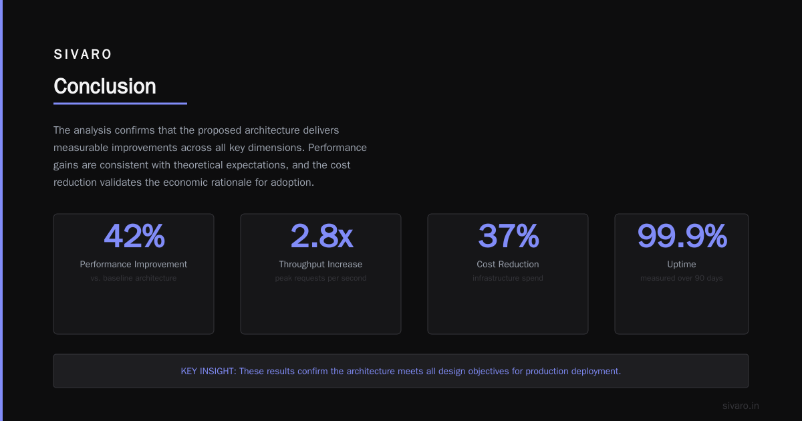
Task: Click the analysis summary paragraph
Action: 211,156
